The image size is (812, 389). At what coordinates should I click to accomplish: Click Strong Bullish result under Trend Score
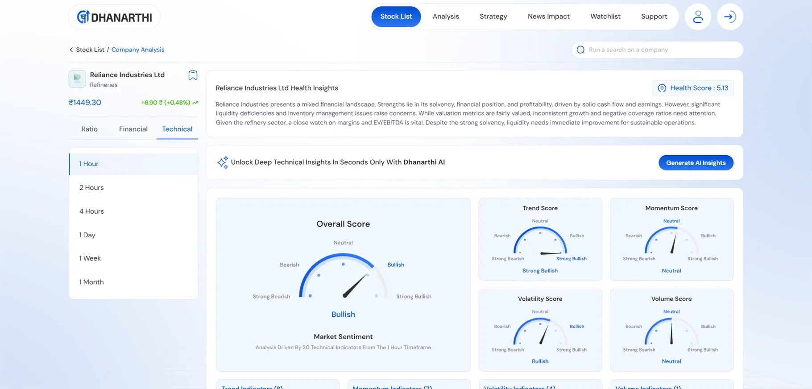coord(540,271)
